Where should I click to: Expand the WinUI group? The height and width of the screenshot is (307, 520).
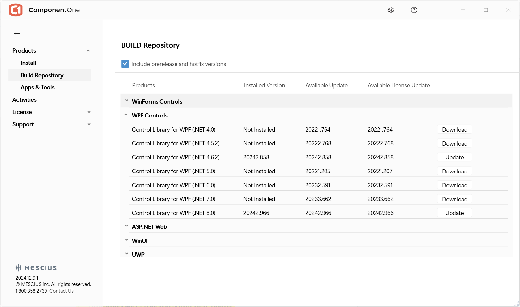(127, 240)
